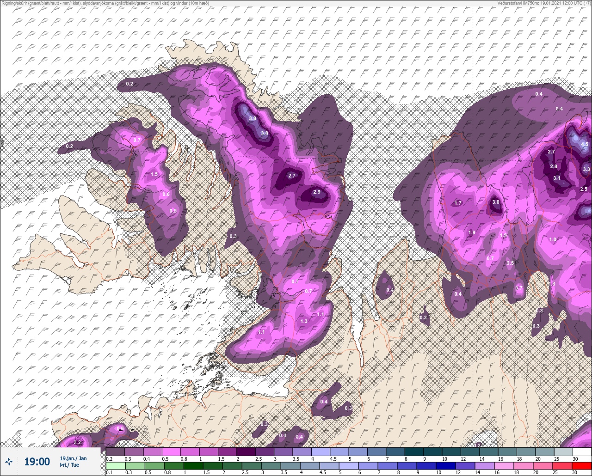Viewport: 592px width, 476px height.
Task: Pick the upper legend swatch between 20 and 25
Action: click(544, 452)
